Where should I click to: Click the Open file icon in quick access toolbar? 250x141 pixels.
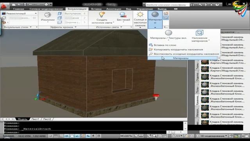19,4
